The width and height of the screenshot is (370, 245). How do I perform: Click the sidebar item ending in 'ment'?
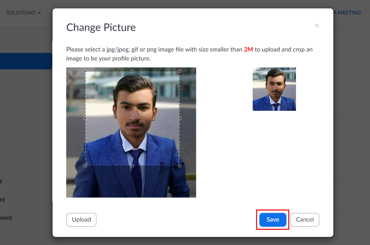[x=6, y=218]
